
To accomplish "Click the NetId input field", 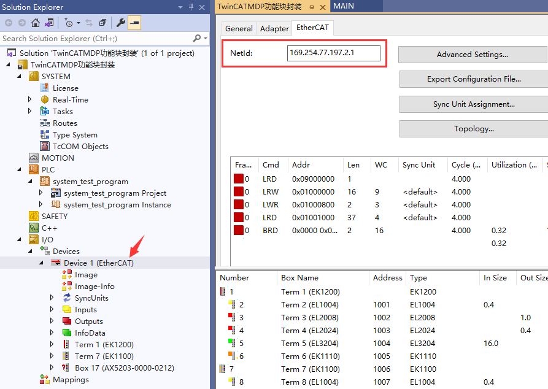I will pos(333,53).
